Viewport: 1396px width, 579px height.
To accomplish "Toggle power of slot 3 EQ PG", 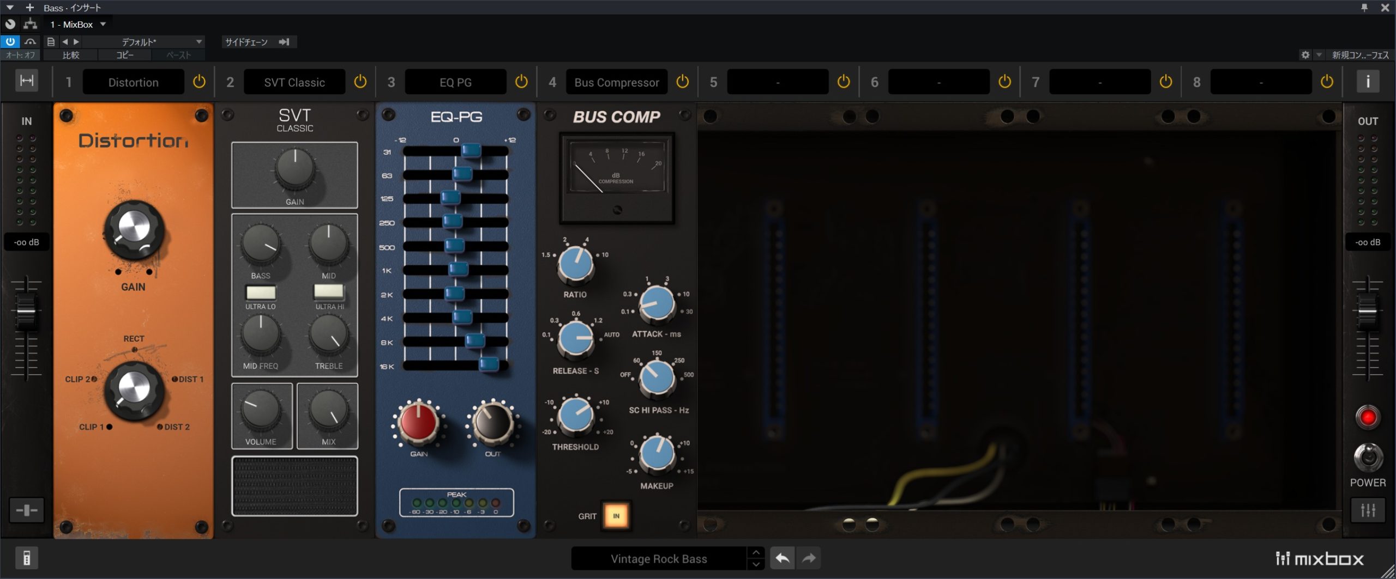I will click(521, 82).
